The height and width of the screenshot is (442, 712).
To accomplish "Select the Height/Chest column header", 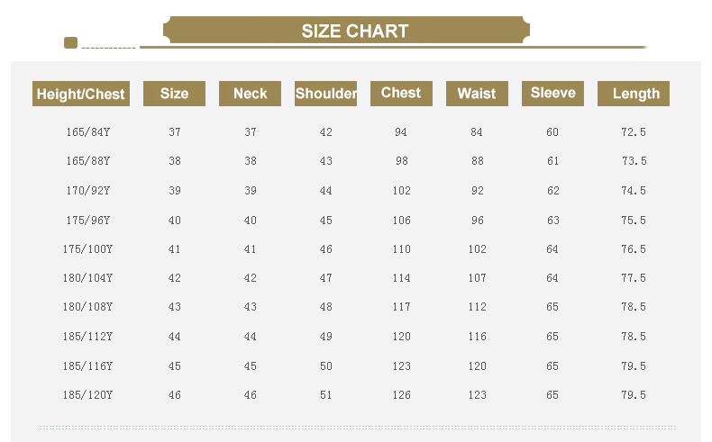I will tap(81, 94).
